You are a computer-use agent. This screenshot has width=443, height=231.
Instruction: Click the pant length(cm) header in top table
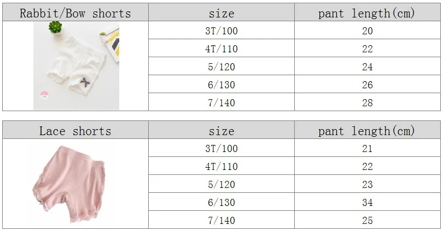click(x=368, y=13)
